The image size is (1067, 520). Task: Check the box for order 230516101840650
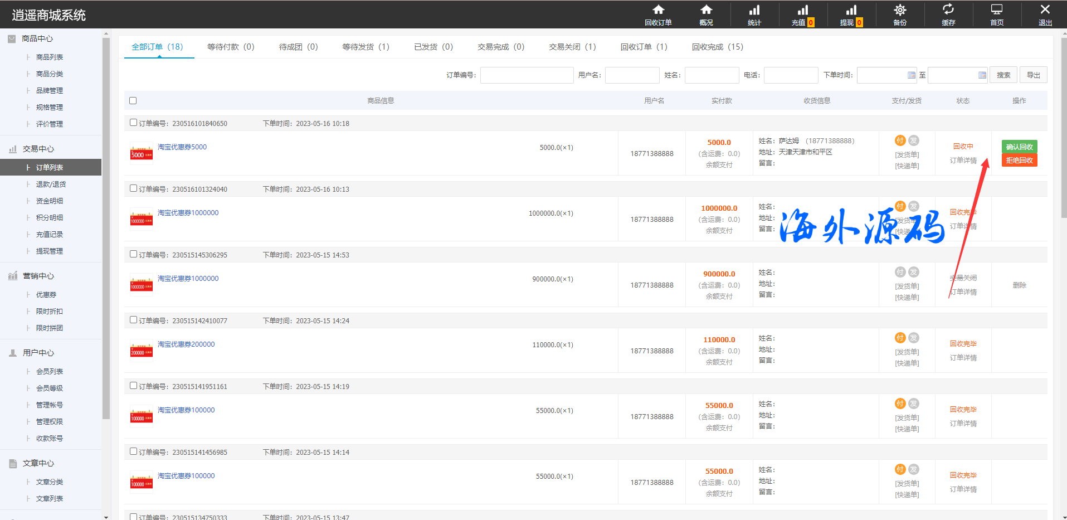(133, 123)
